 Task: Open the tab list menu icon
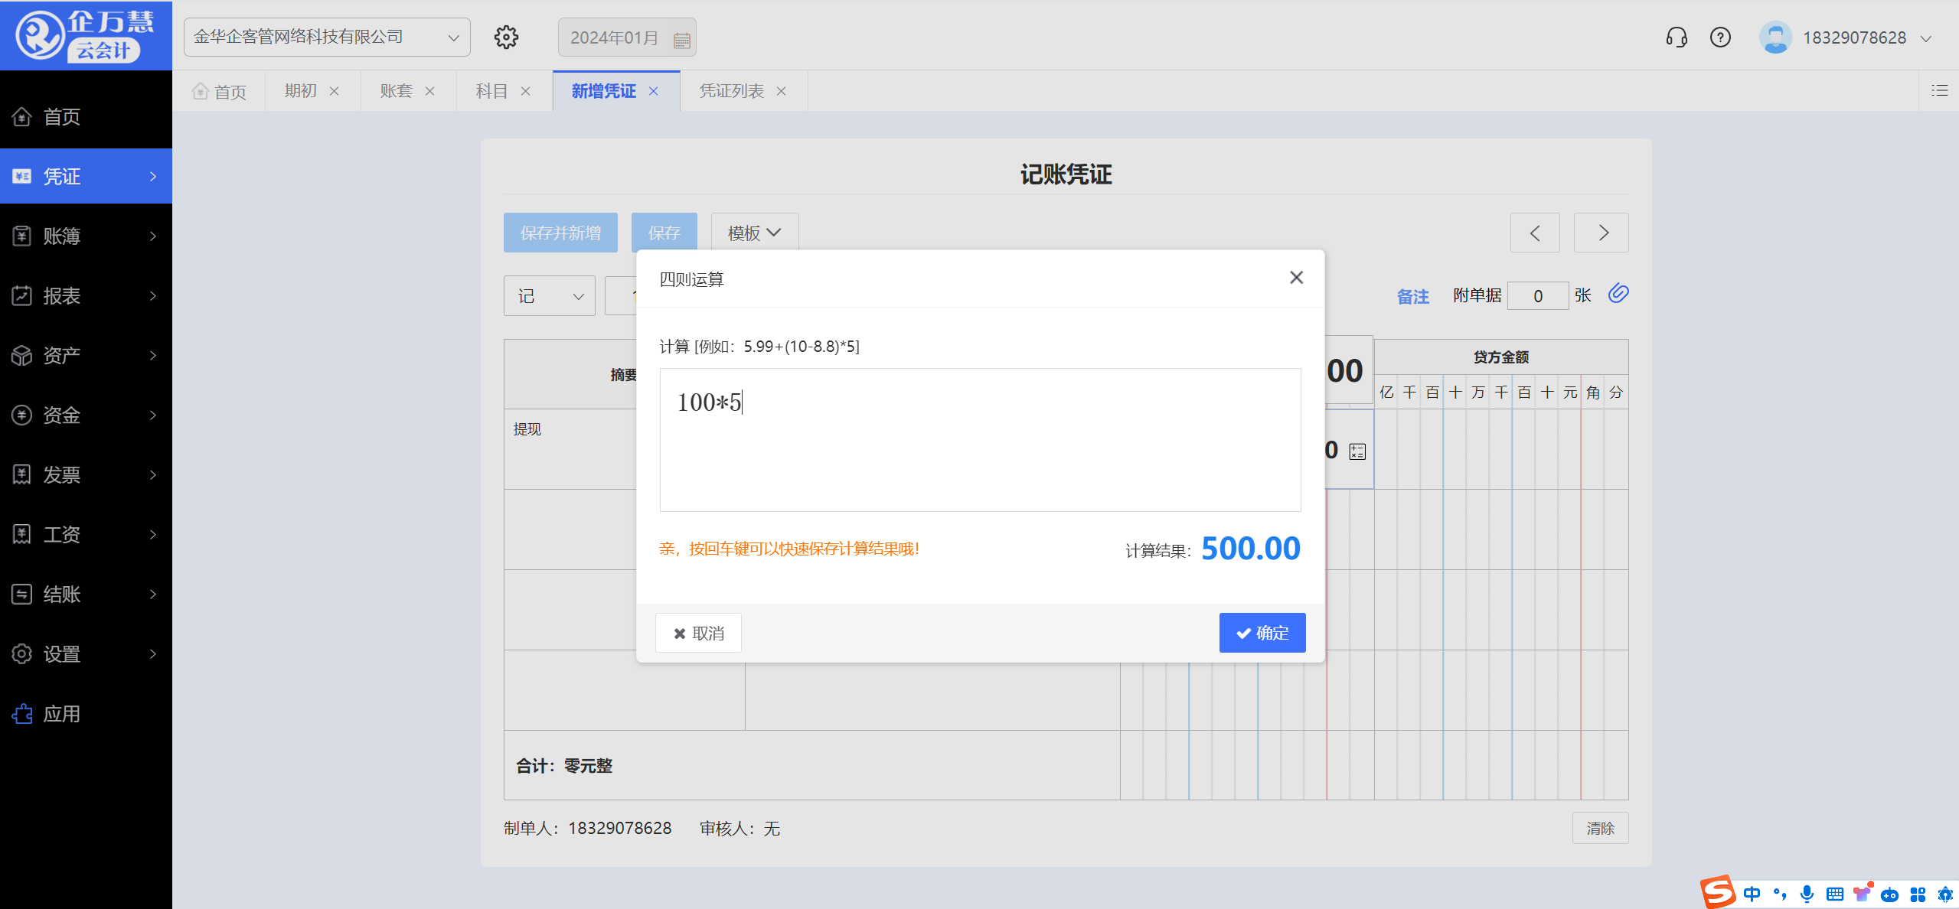(1939, 91)
